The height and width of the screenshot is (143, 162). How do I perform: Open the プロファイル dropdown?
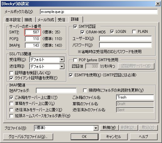coord(96,128)
